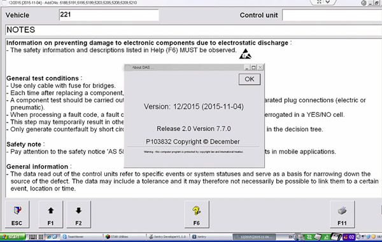382x242 pixels.
Task: Click the round icon beside the window minimize button
Action: pyautogui.click(x=364, y=3)
